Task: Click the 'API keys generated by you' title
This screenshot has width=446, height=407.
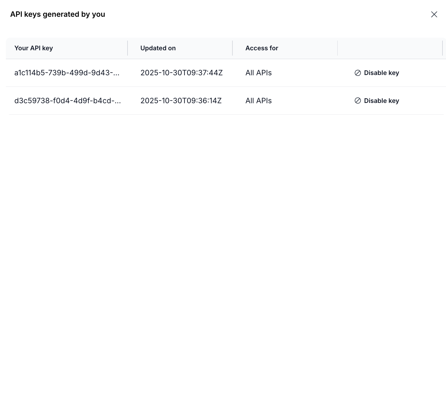Action: [58, 14]
